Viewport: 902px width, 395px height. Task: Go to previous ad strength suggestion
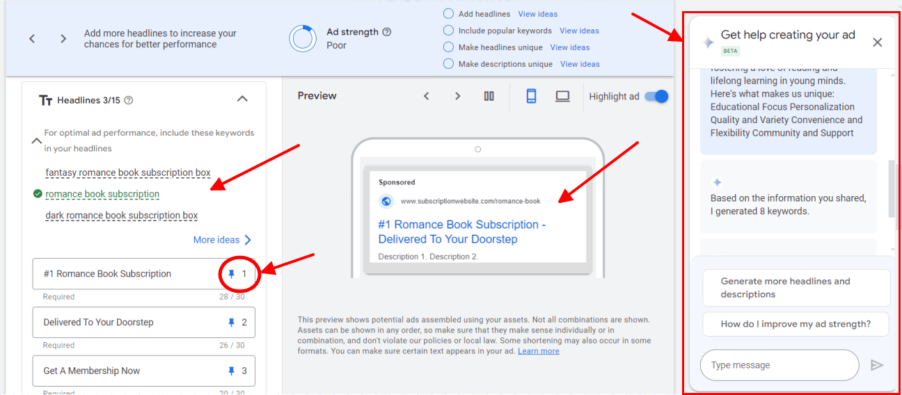[x=32, y=39]
